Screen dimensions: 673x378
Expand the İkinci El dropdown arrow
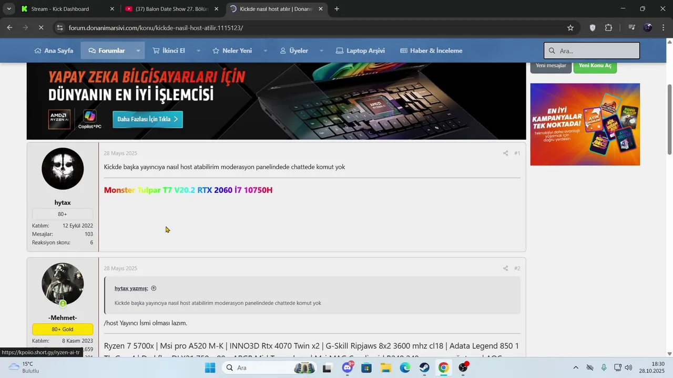click(x=198, y=51)
